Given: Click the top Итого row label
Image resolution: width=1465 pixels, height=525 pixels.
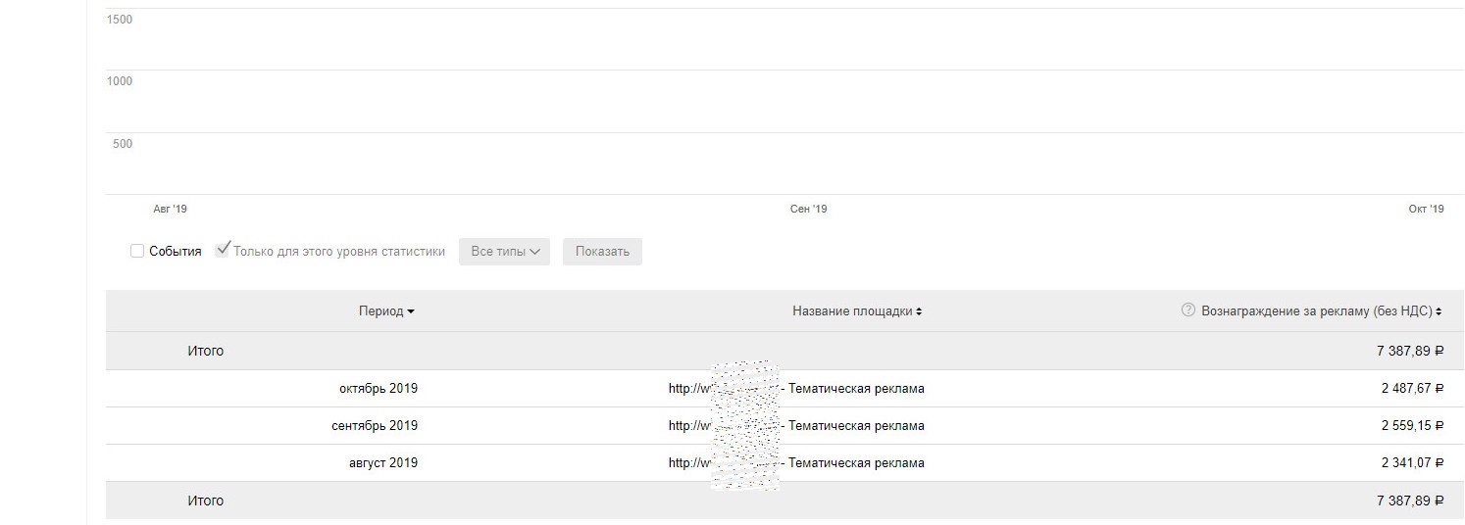Looking at the screenshot, I should pos(206,351).
